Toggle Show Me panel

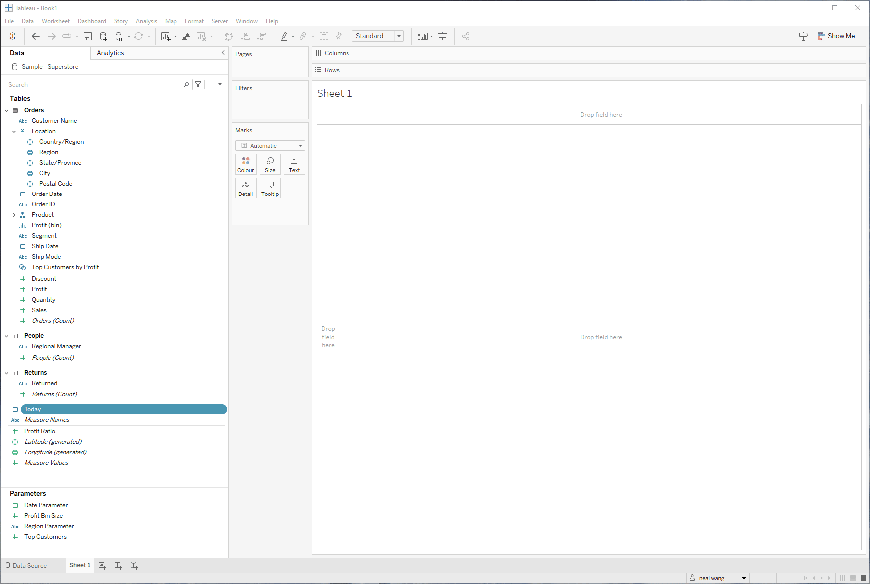[x=836, y=36]
